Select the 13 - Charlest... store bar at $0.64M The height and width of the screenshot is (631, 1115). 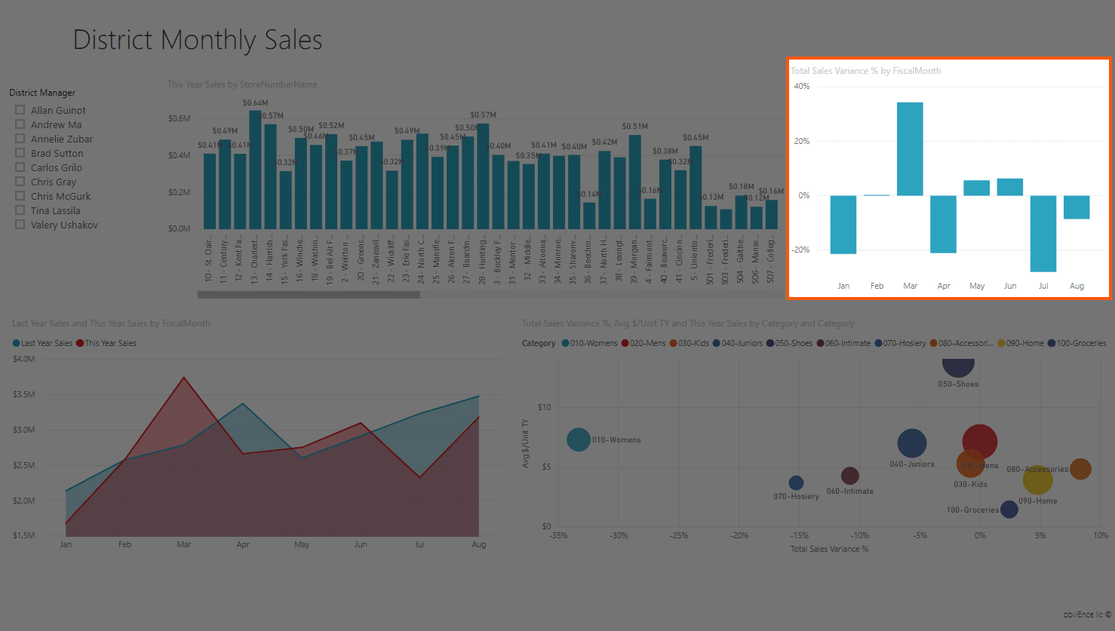(255, 170)
